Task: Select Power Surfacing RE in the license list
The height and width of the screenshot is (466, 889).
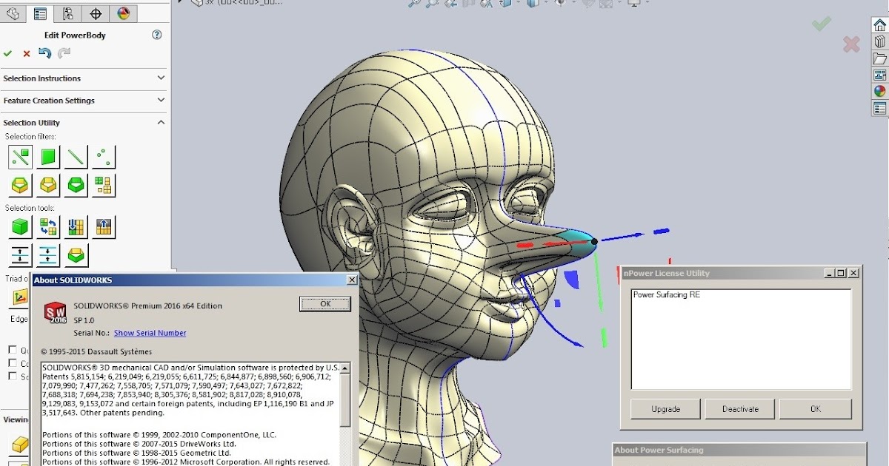Action: click(x=667, y=294)
